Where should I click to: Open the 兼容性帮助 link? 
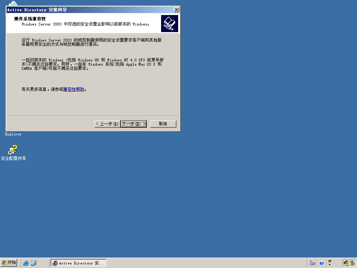74,89
